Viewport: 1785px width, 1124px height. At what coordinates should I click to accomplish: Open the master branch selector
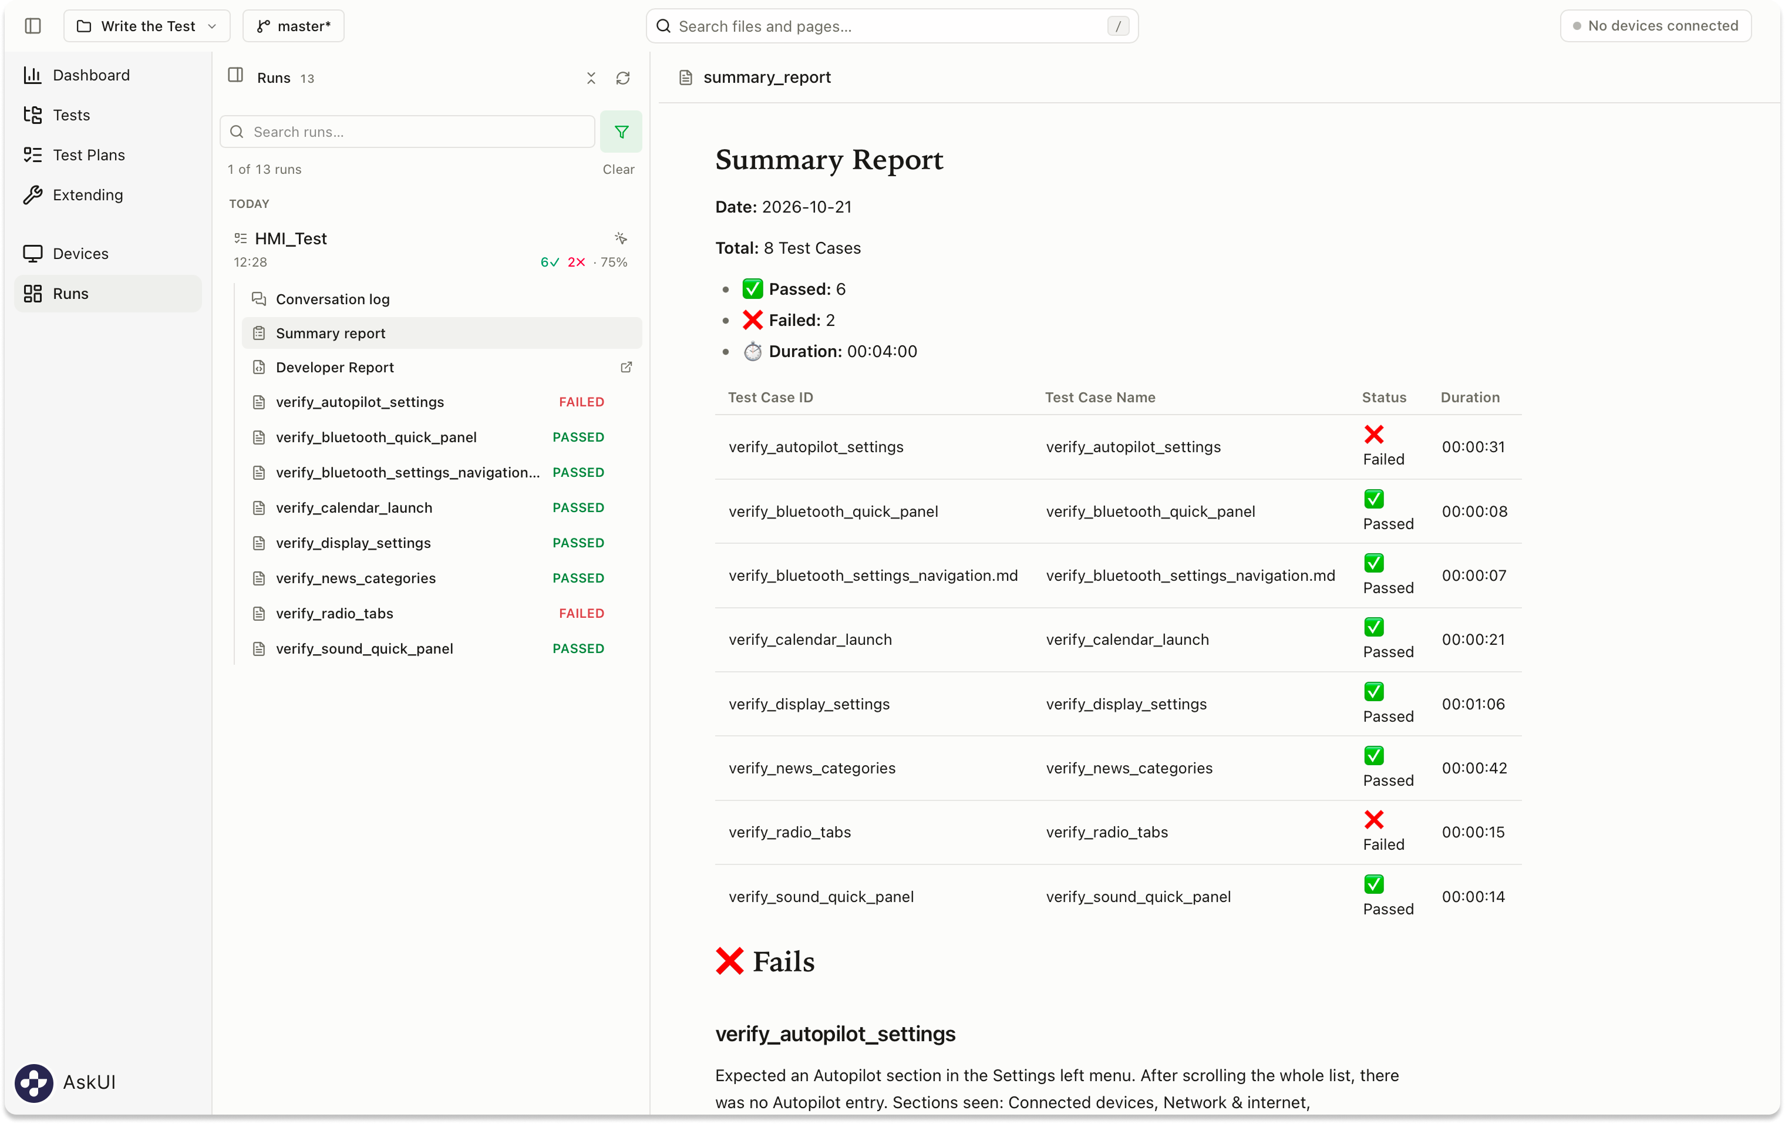[294, 26]
